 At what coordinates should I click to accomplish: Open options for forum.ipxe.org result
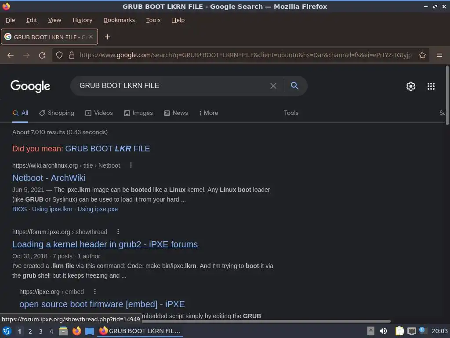pos(118,231)
